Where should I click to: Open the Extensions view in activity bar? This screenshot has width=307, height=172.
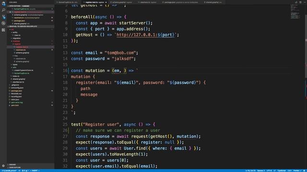pyautogui.click(x=3, y=30)
